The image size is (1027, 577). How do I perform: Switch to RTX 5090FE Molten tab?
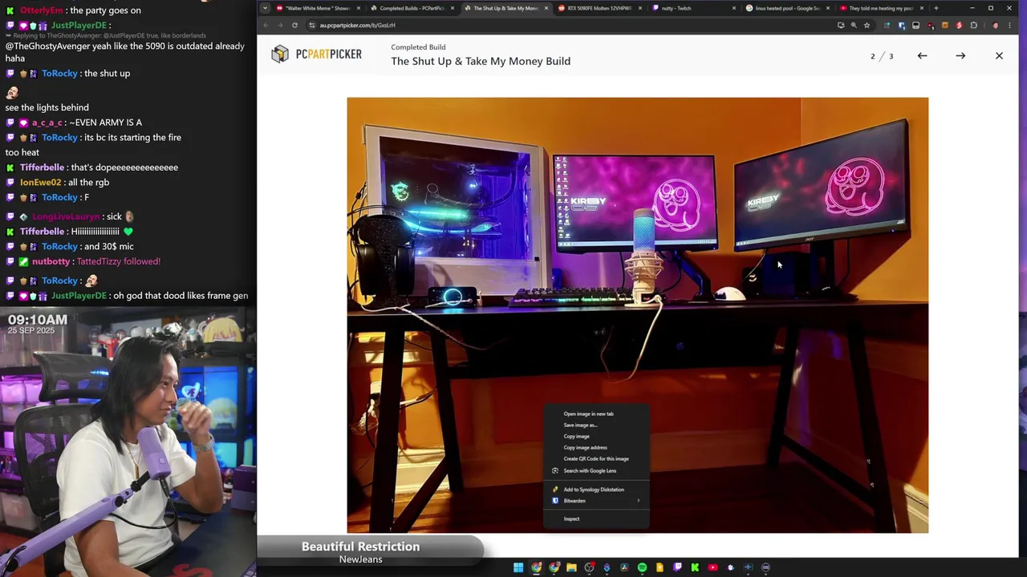[x=599, y=8]
